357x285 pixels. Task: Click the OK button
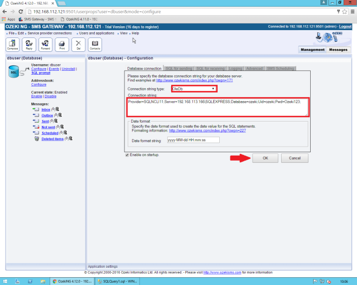pyautogui.click(x=266, y=158)
